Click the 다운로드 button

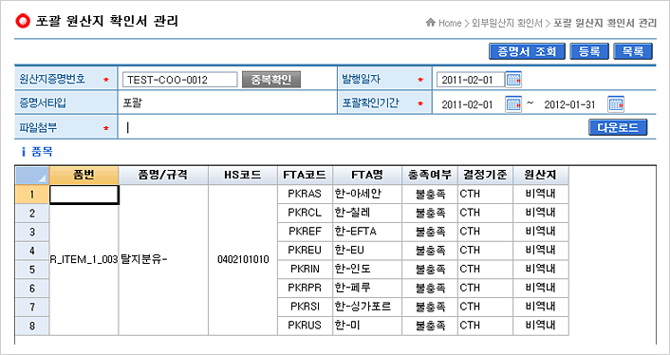pyautogui.click(x=618, y=127)
